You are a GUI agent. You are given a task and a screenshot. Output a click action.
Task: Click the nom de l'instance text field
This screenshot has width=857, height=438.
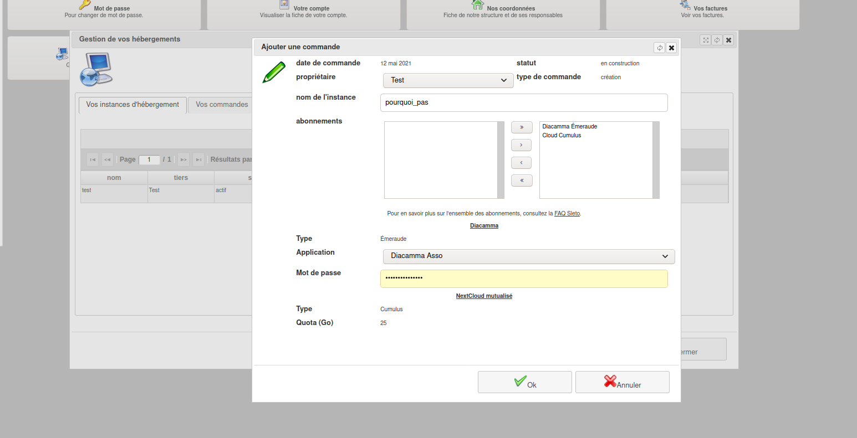[523, 102]
